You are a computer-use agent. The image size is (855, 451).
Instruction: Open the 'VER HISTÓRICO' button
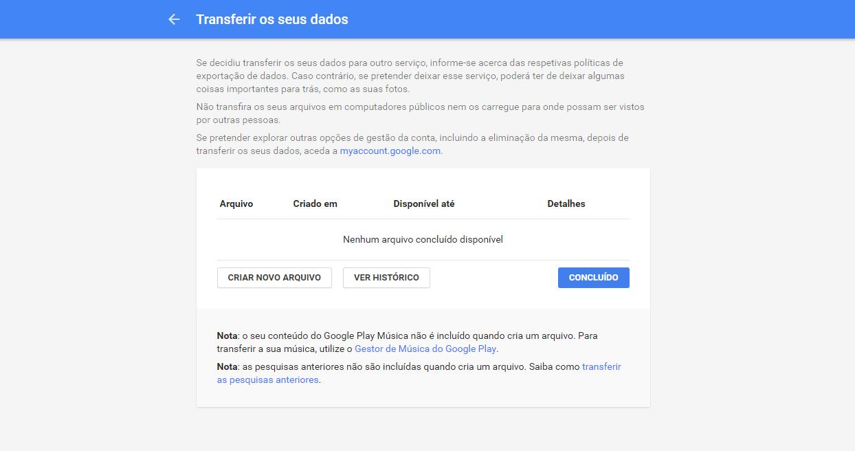pyautogui.click(x=386, y=278)
